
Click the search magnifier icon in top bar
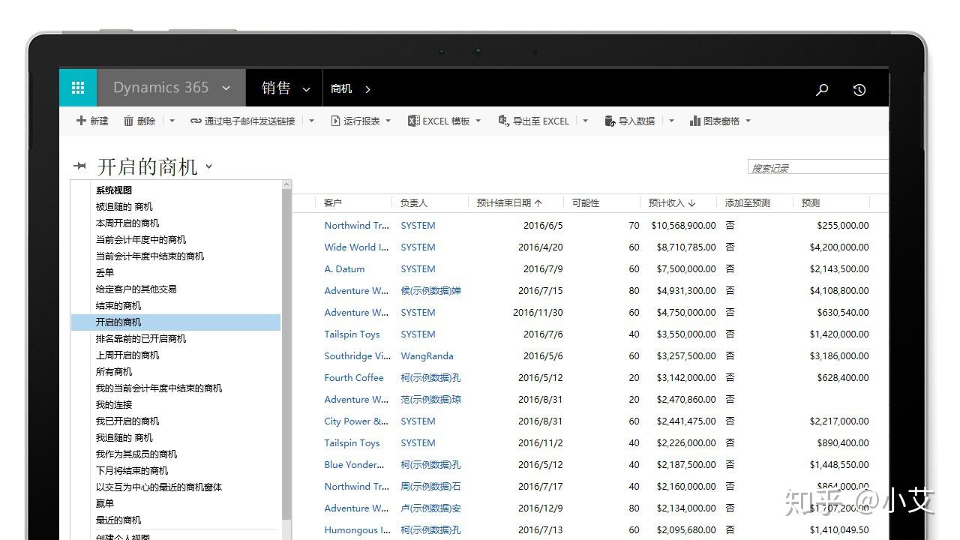click(x=821, y=88)
